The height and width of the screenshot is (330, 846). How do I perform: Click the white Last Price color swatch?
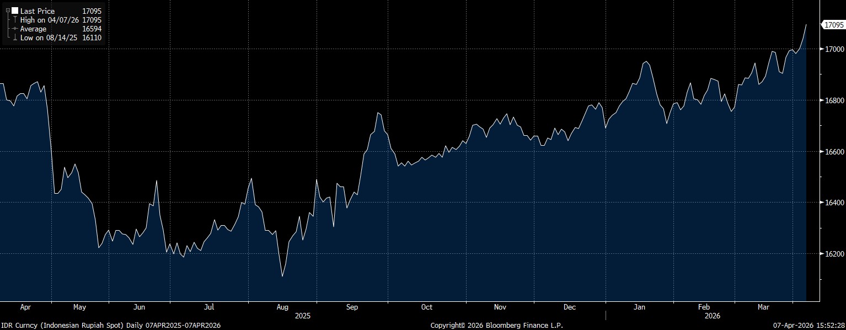point(15,11)
